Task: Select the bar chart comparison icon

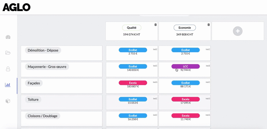Action: pyautogui.click(x=8, y=85)
